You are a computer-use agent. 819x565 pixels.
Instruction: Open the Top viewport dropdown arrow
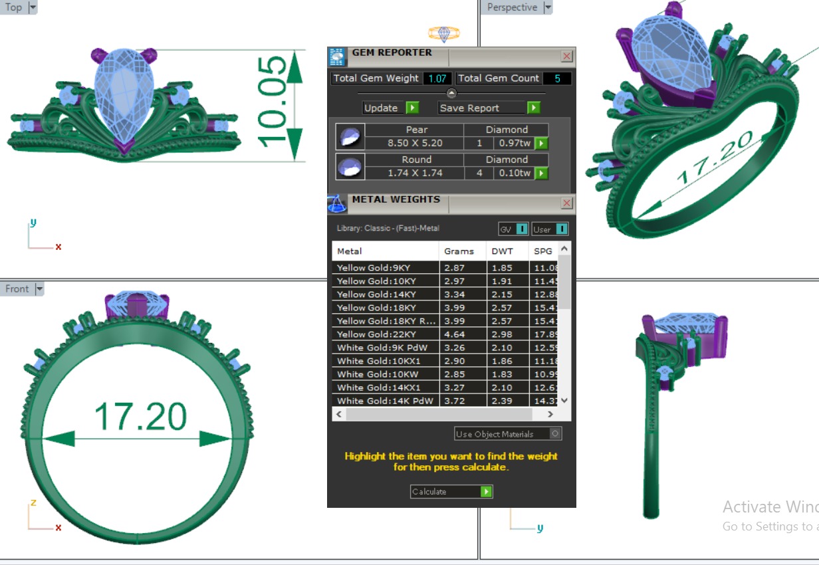pos(33,7)
